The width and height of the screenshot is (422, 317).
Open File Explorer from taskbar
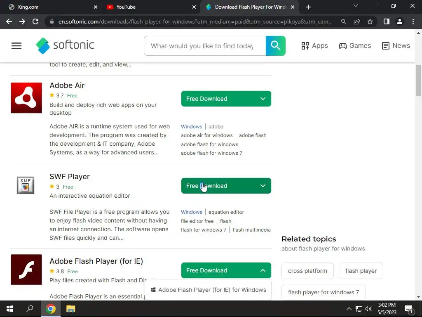click(70, 309)
